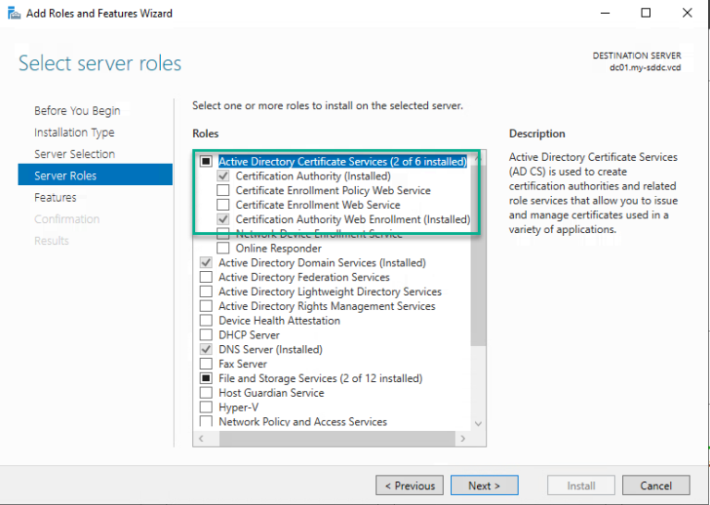Check Device Health Attestation role

(206, 321)
